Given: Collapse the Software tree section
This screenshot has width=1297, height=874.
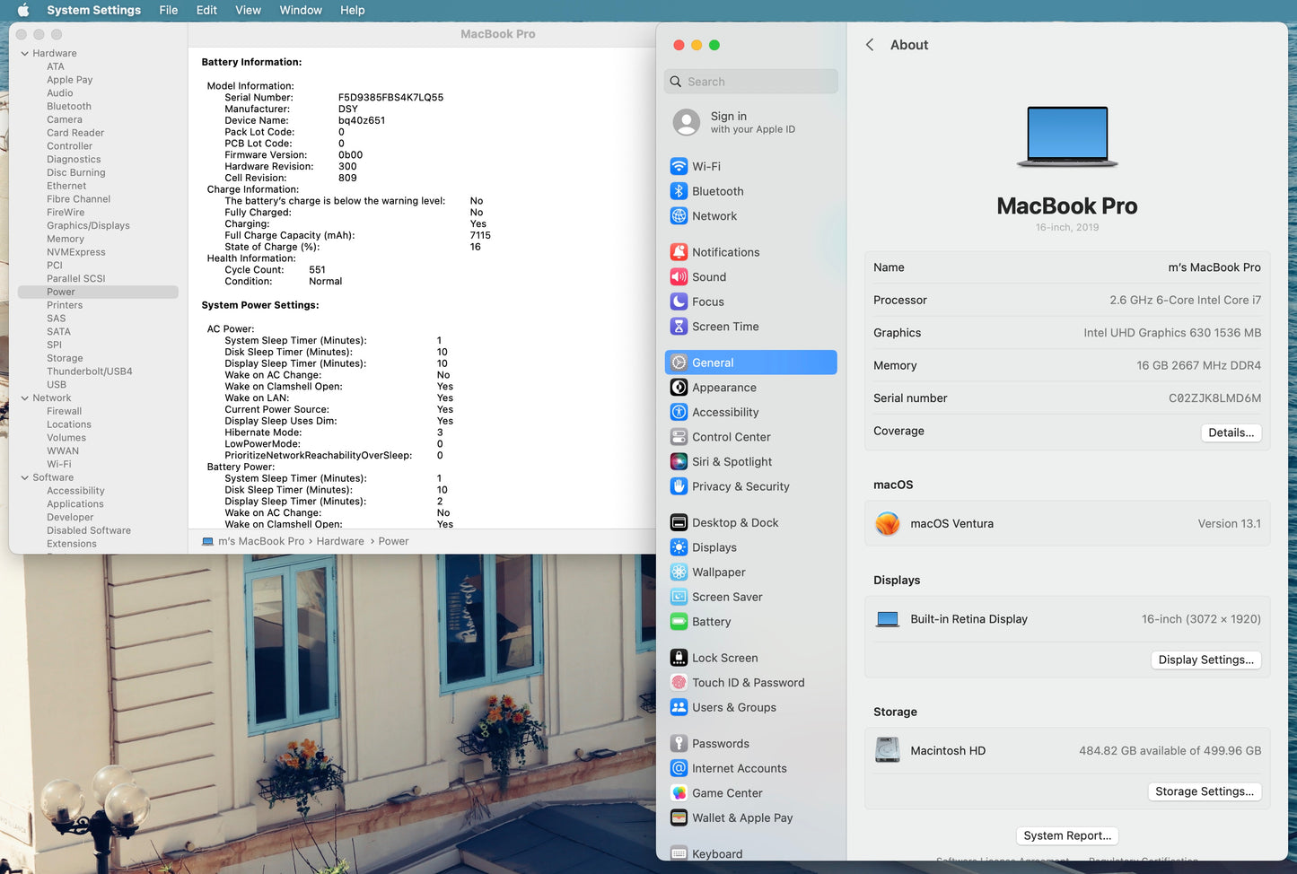Looking at the screenshot, I should point(24,478).
